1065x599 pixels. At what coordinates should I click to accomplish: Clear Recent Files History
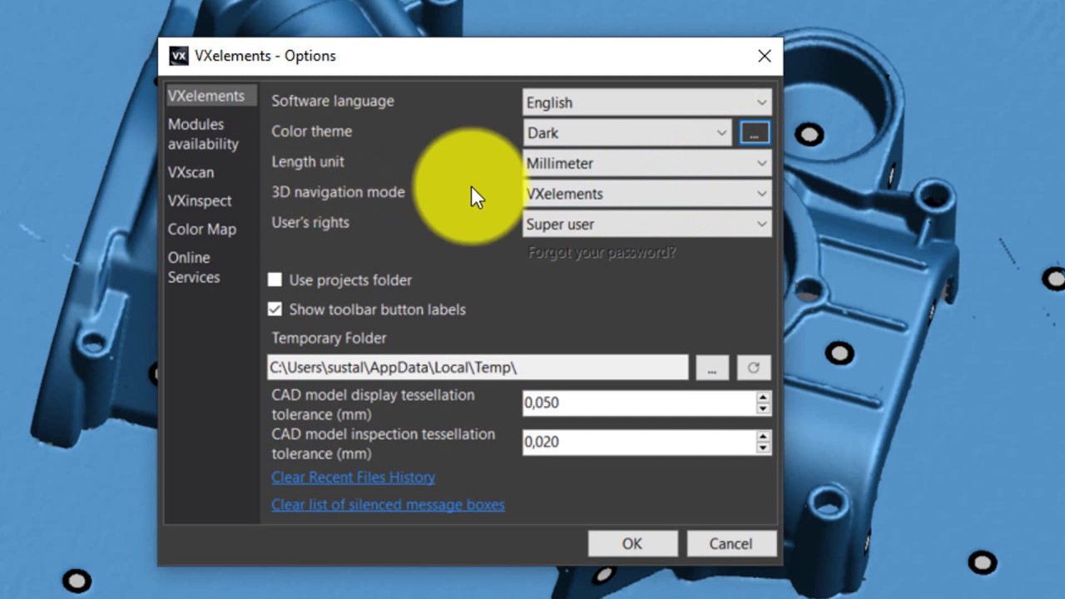(353, 477)
